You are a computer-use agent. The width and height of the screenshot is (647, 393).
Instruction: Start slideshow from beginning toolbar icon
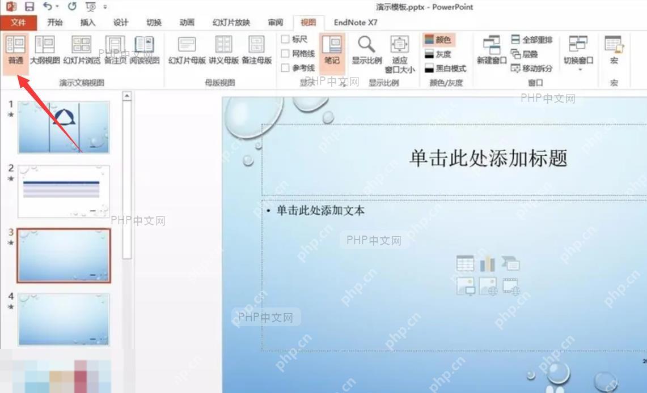click(x=91, y=7)
